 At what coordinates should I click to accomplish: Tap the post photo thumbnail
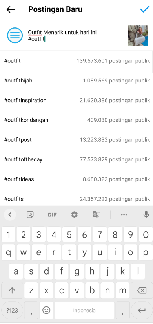coord(138,35)
